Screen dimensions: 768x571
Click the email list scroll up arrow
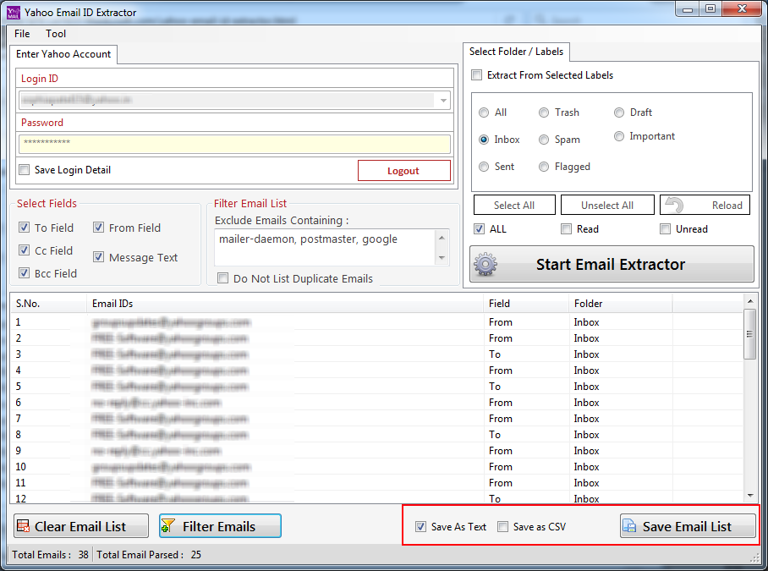750,300
